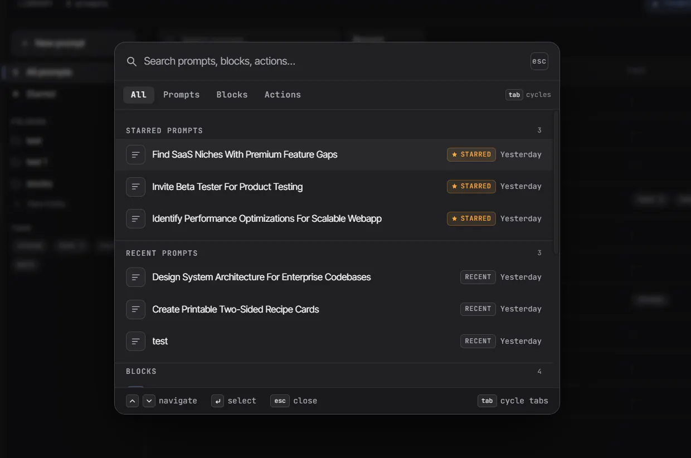
Task: Click document icon of Identify Performance Optimizations row
Action: pos(135,218)
